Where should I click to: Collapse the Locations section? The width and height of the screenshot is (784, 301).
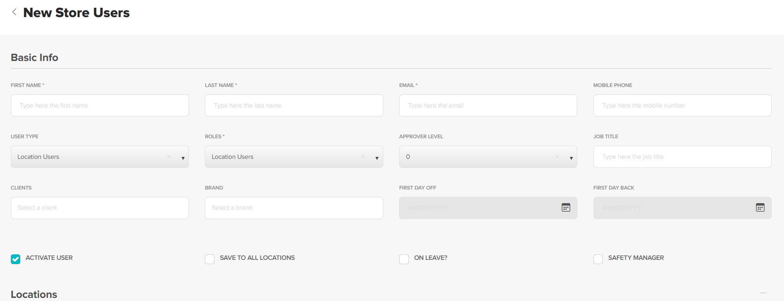pyautogui.click(x=763, y=293)
